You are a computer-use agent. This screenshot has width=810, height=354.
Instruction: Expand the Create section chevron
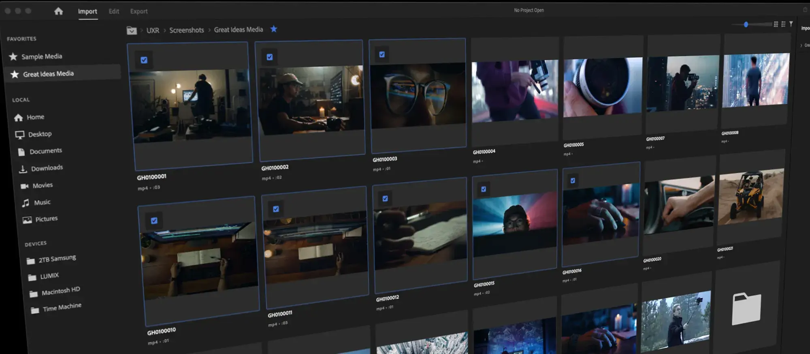click(801, 46)
